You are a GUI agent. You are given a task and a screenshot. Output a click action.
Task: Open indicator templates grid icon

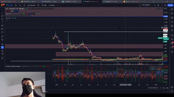point(38,5)
